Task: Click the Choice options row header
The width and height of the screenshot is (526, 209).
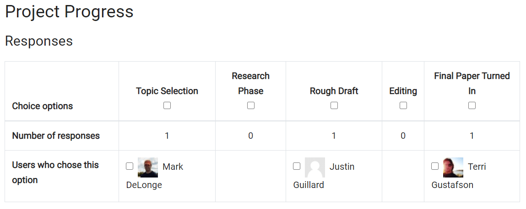Action: click(x=43, y=106)
